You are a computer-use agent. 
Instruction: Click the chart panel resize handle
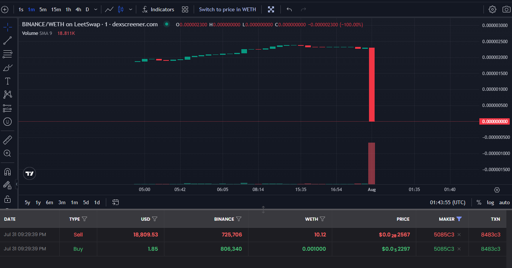click(x=263, y=209)
